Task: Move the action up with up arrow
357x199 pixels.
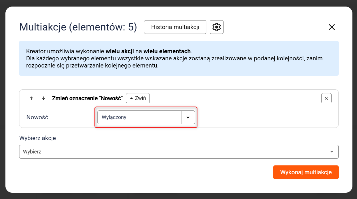Action: click(x=31, y=98)
